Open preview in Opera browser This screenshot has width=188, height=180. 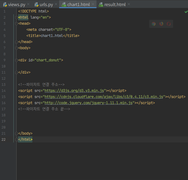[x=169, y=24]
